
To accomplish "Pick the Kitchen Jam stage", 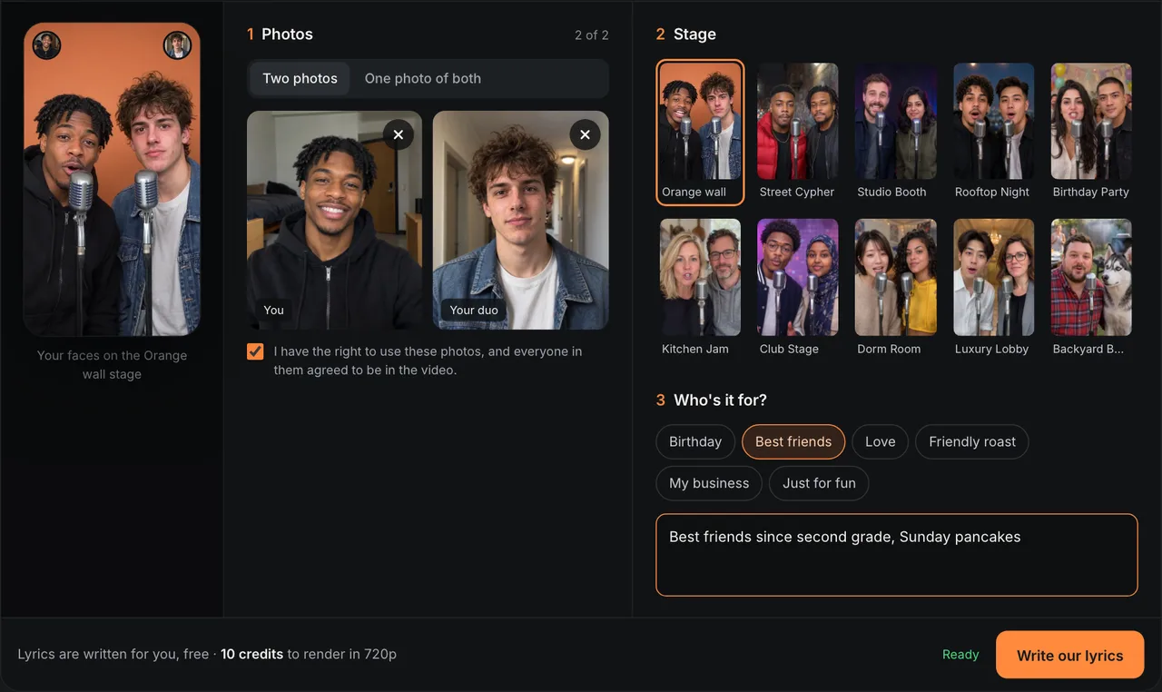I will (700, 289).
